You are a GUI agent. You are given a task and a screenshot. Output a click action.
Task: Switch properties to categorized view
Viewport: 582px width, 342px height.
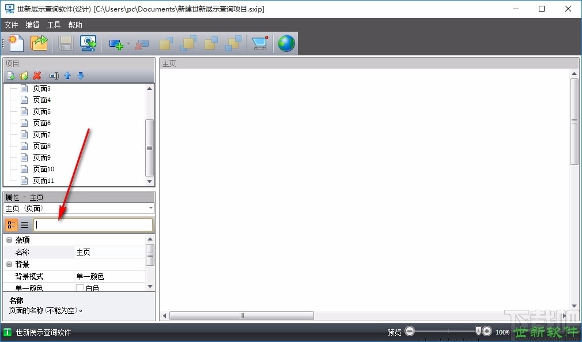coord(11,225)
